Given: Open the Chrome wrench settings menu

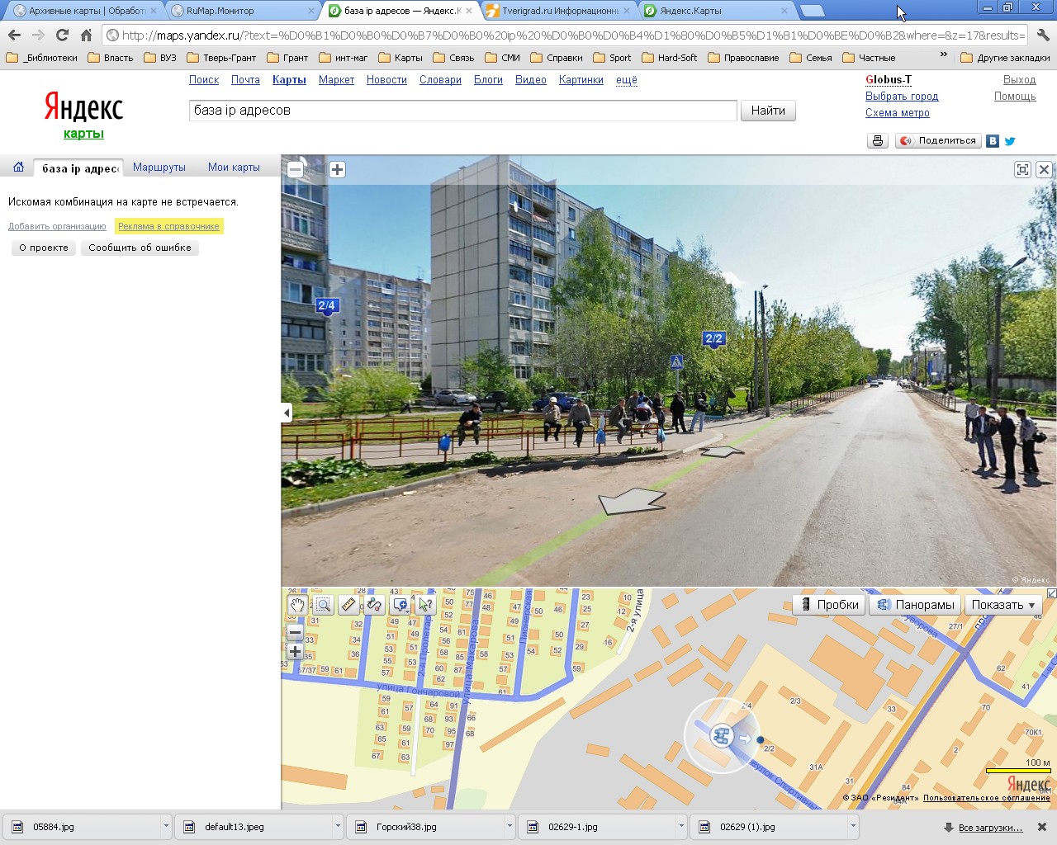Looking at the screenshot, I should tap(1043, 35).
